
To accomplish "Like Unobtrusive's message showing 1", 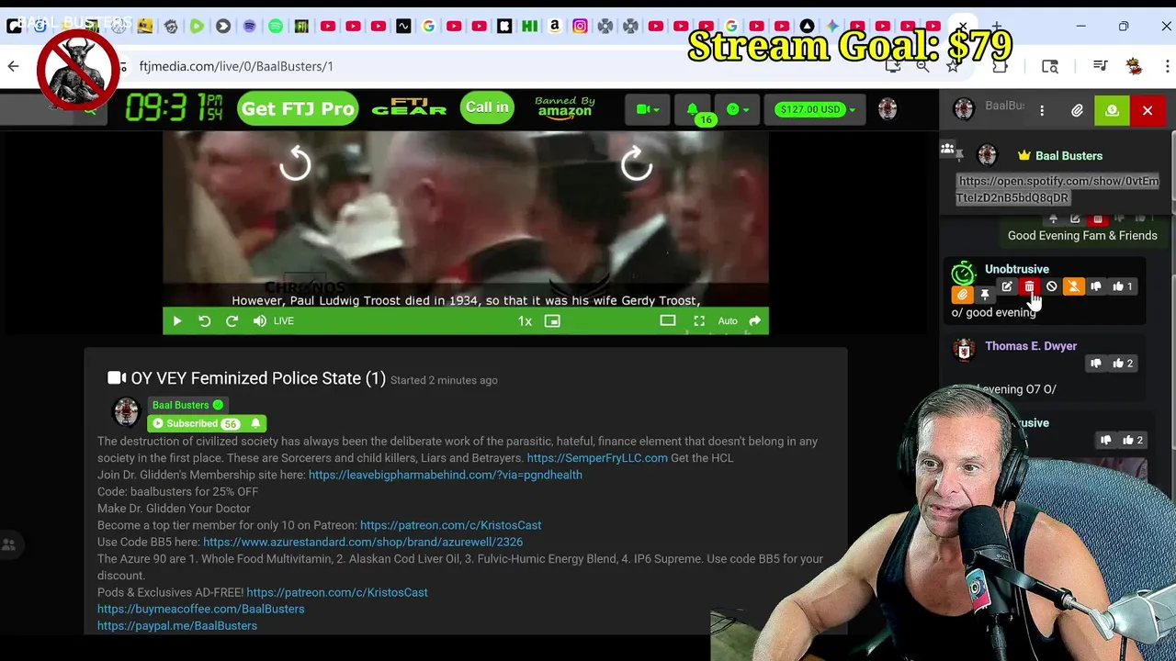I will click(x=1123, y=286).
